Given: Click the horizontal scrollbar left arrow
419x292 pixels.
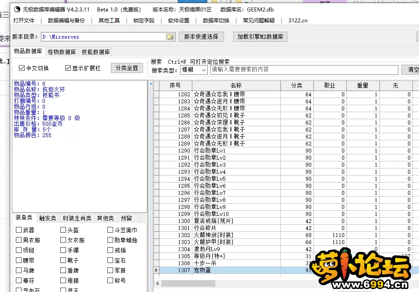Looking at the screenshot, I should 157,284.
